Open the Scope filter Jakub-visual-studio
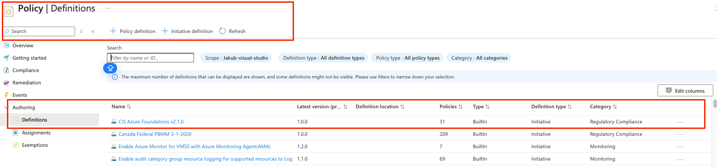Image resolution: width=717 pixels, height=167 pixels. pyautogui.click(x=236, y=58)
